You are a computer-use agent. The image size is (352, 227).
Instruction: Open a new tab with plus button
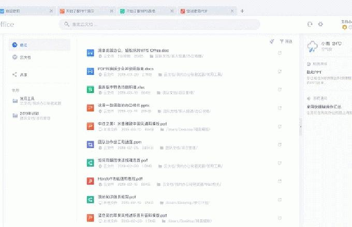coord(242,11)
